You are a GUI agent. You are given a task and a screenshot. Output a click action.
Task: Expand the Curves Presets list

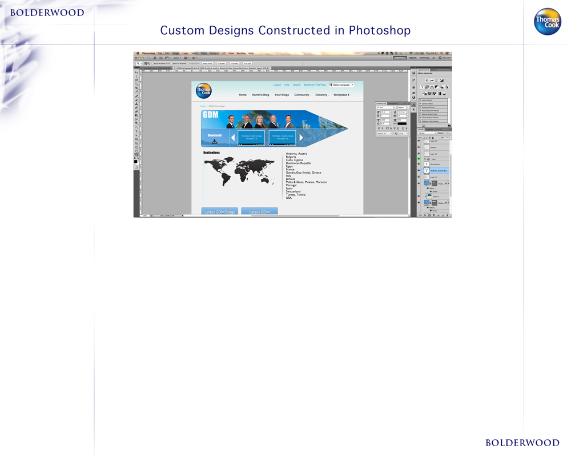pyautogui.click(x=420, y=103)
